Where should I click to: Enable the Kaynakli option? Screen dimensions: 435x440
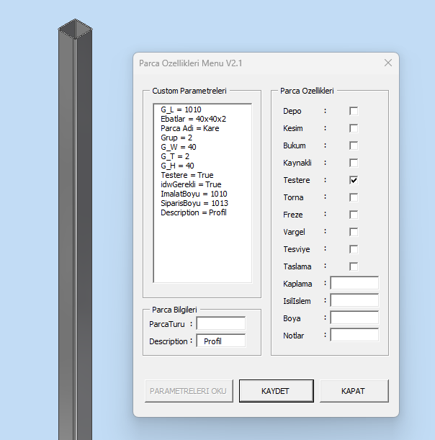(x=354, y=163)
